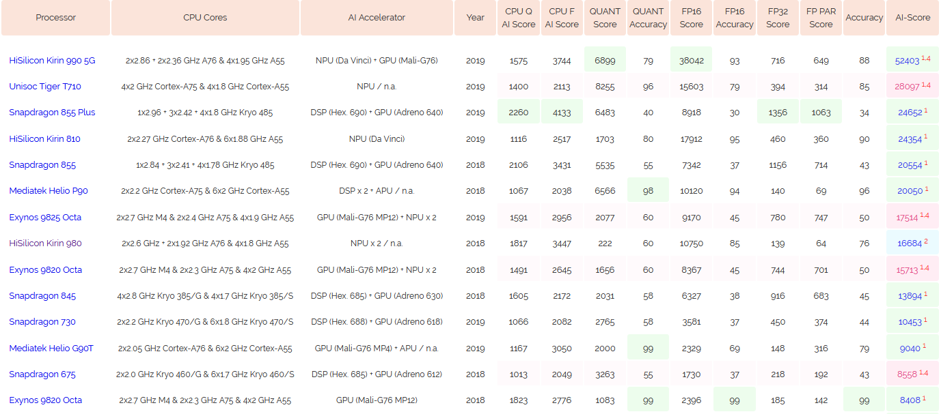Select the 17912 FP16 score cell
Image resolution: width=941 pixels, height=414 pixels.
coord(691,139)
